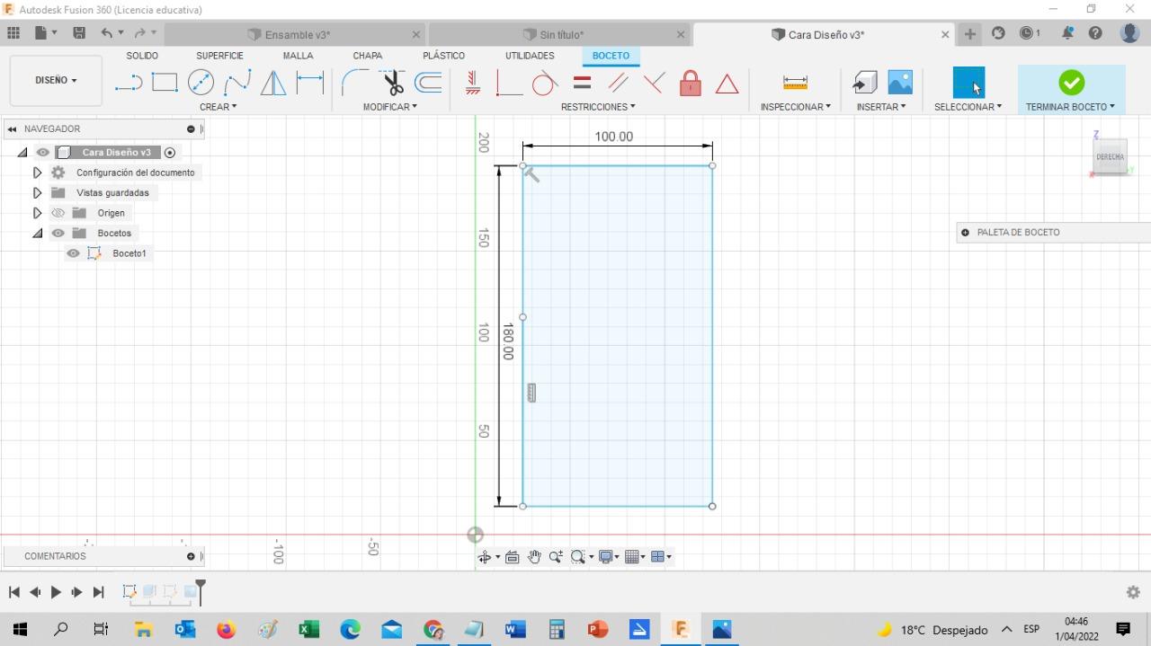This screenshot has height=646, width=1151.
Task: Collapse the Cara Diseño v3 root
Action: [22, 153]
